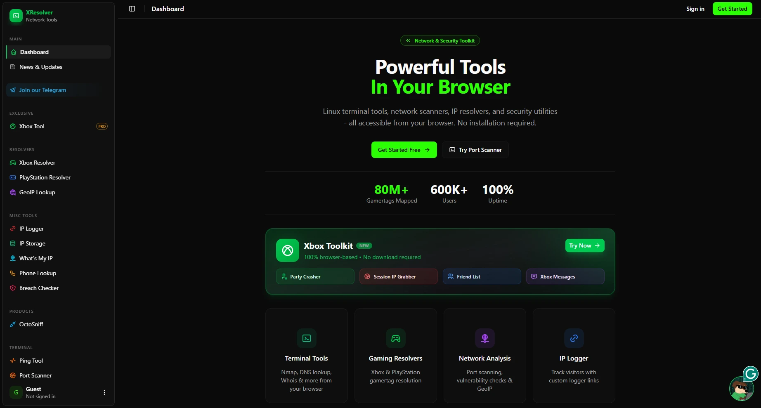Open the chat avatar widget
761x408 pixels.
coord(742,389)
